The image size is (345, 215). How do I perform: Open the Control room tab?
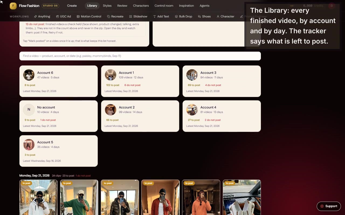(164, 6)
